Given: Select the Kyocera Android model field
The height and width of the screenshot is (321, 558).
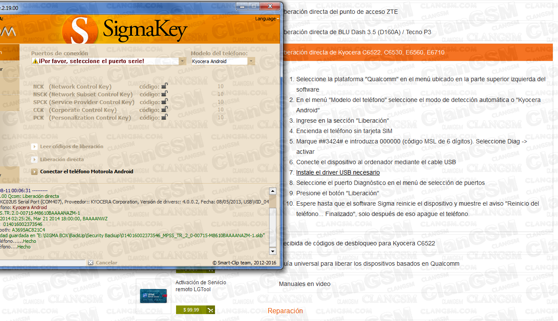Looking at the screenshot, I should coord(219,61).
